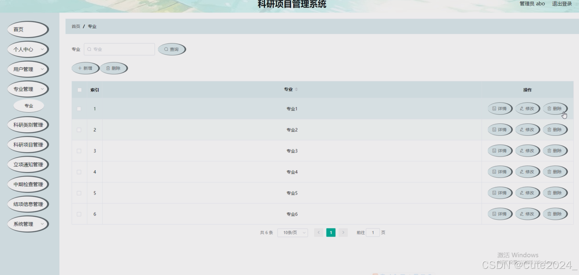579x275 pixels.
Task: Select 结项信息管理 in sidebar
Action: [x=28, y=204]
